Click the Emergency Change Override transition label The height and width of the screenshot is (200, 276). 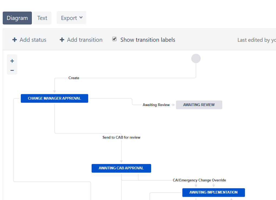[x=202, y=180]
